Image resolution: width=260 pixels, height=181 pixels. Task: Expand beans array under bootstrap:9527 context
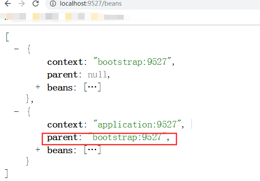click(38, 87)
